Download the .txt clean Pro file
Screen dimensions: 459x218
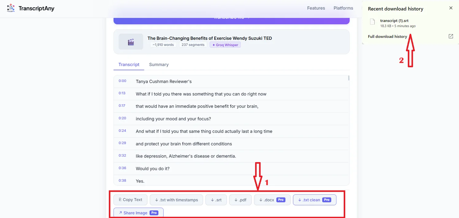pos(315,200)
